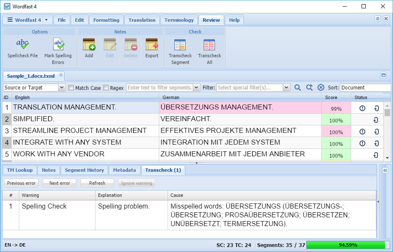The image size is (393, 252).
Task: Click the commit icon in segment 1 row
Action: pyautogui.click(x=376, y=108)
